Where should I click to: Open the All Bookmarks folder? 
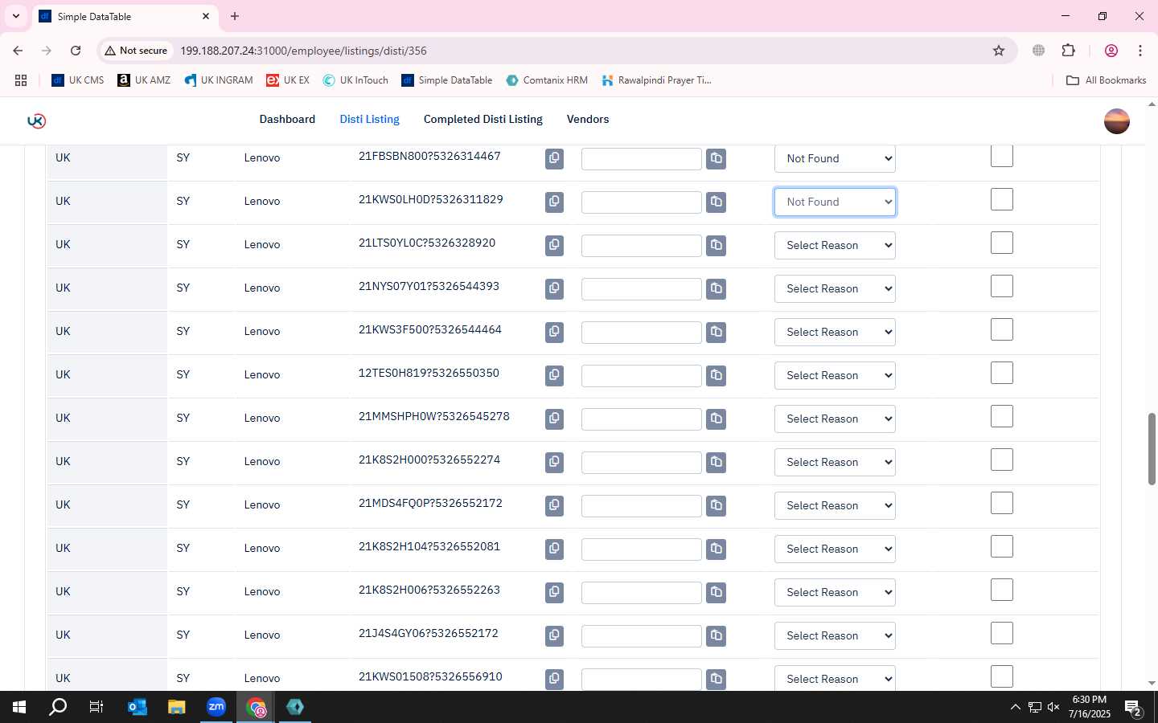pyautogui.click(x=1106, y=80)
